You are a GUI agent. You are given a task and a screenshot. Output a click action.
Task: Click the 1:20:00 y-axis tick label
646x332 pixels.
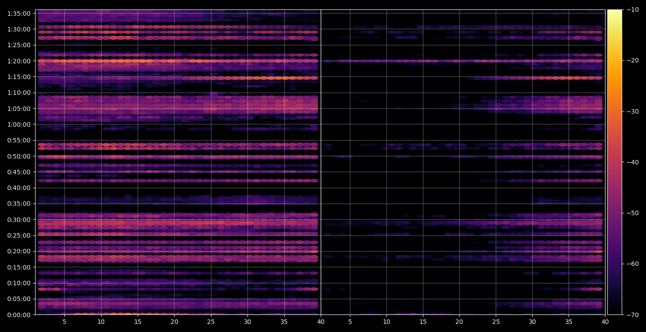click(x=19, y=61)
